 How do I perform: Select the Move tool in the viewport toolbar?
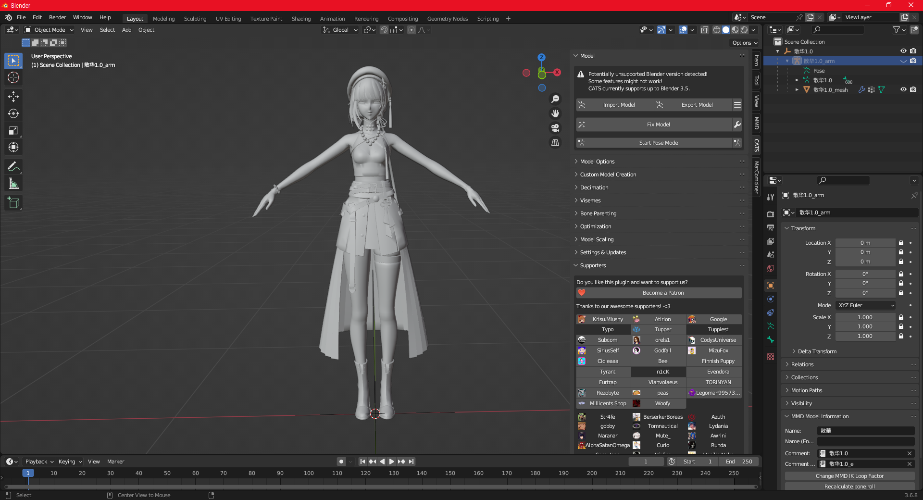point(13,97)
